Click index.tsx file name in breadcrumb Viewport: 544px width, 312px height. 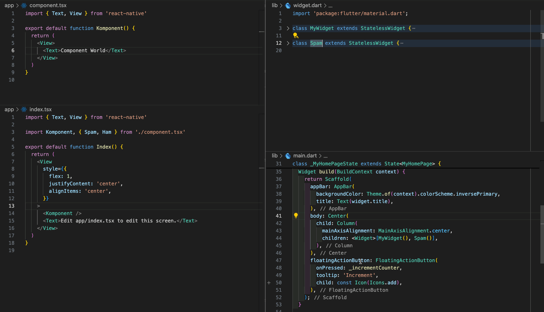[41, 110]
